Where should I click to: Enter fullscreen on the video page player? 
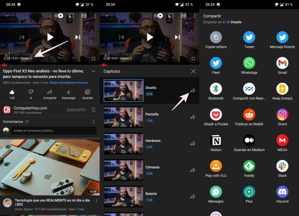click(x=94, y=58)
